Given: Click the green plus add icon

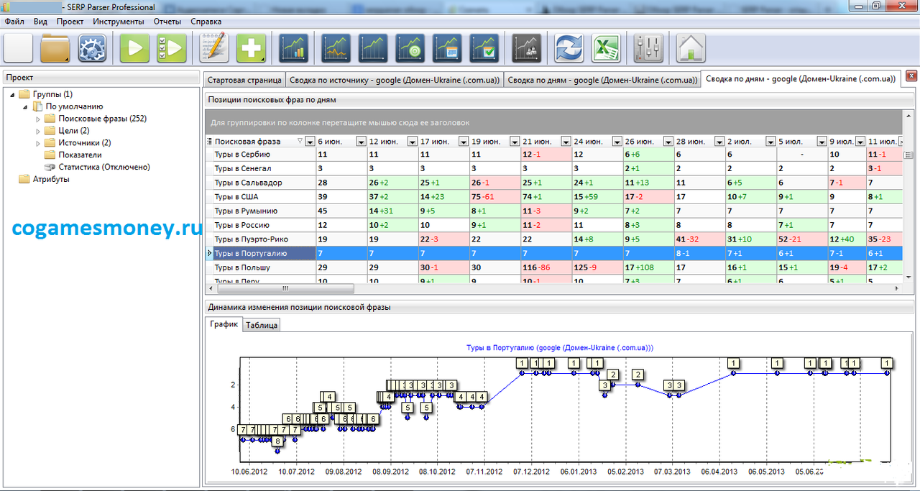Looking at the screenshot, I should (252, 49).
